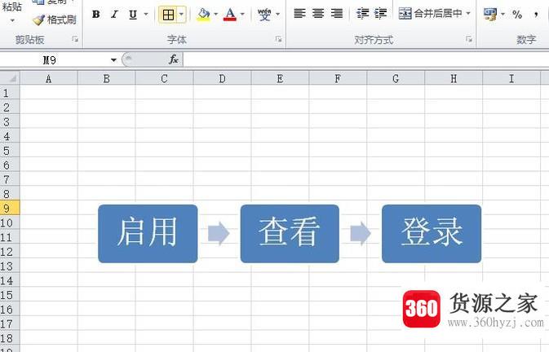Open 字体 font dialog launcher
549x352 pixels.
tap(279, 39)
